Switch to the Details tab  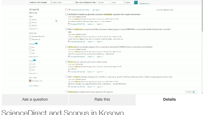169,100
